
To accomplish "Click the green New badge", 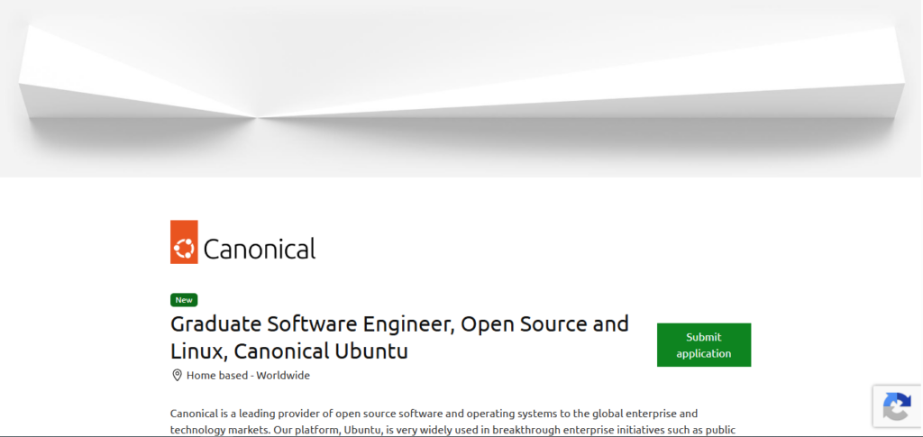I will 184,300.
